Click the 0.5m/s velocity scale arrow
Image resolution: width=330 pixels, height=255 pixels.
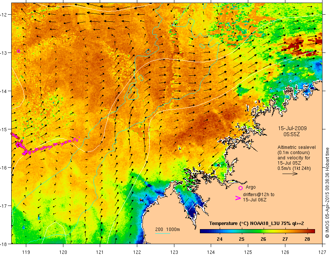click(x=290, y=174)
